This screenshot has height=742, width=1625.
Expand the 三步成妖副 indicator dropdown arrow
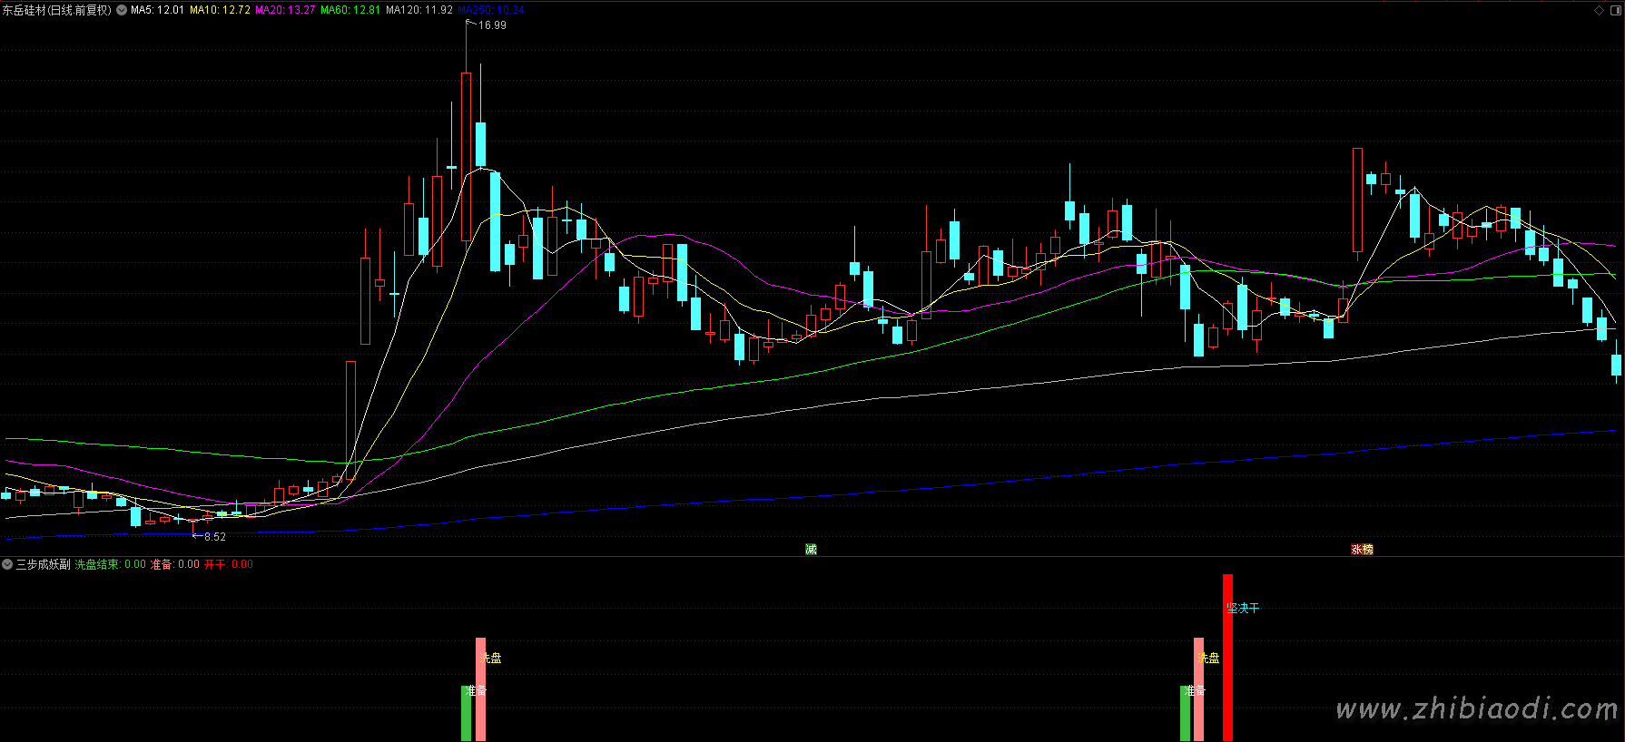click(x=7, y=564)
